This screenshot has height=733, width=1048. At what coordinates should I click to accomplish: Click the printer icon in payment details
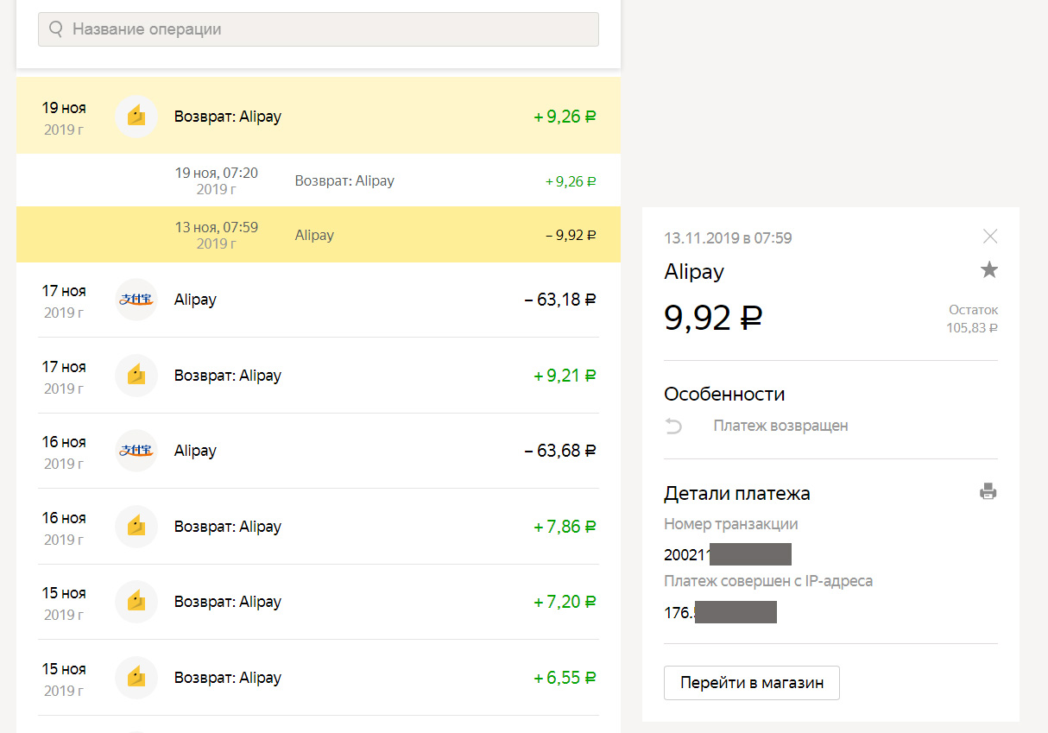tap(988, 492)
